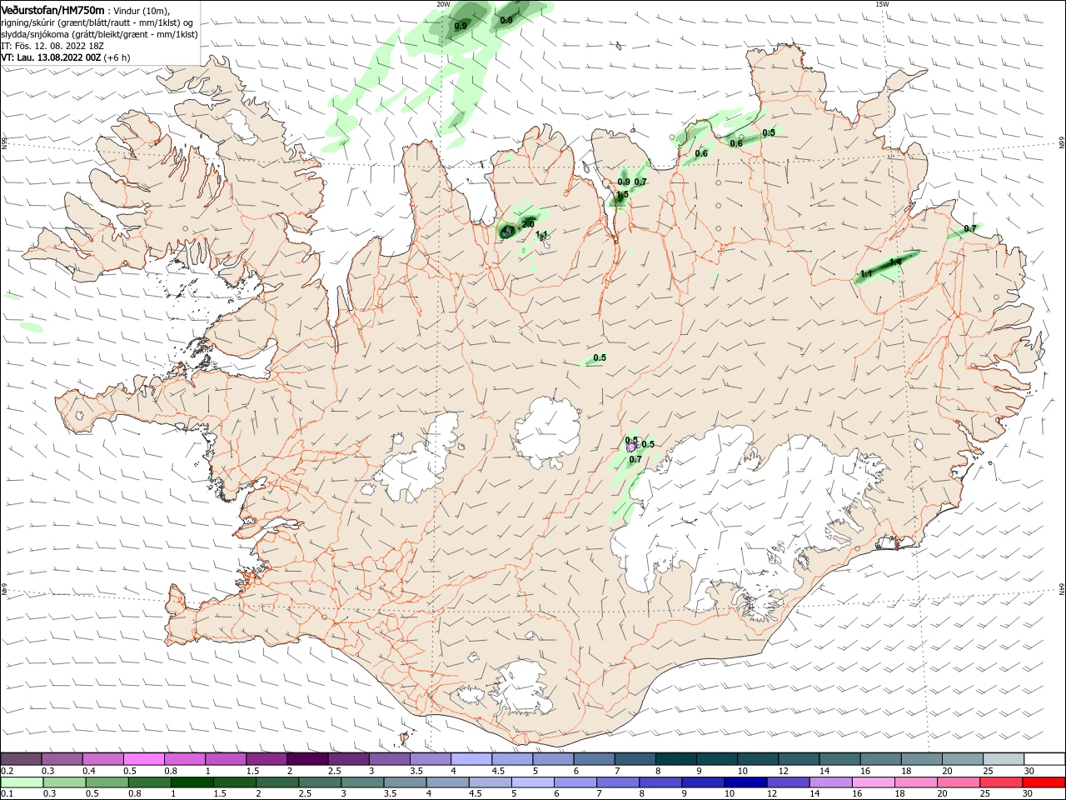Click the 15W longitude label

tap(882, 4)
